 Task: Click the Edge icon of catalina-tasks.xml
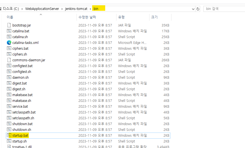tap(9, 43)
